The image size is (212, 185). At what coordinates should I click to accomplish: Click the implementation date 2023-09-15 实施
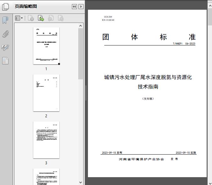click(186, 153)
